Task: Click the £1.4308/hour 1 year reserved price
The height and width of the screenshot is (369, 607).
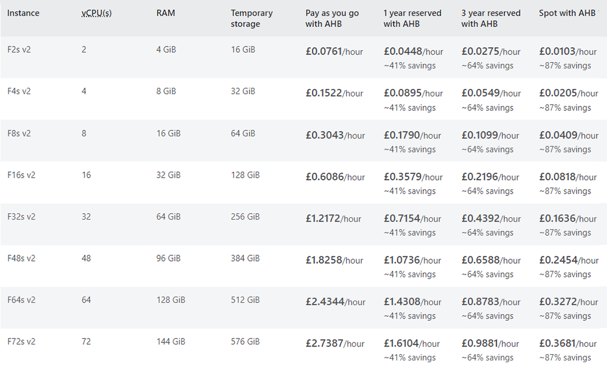Action: 413,302
